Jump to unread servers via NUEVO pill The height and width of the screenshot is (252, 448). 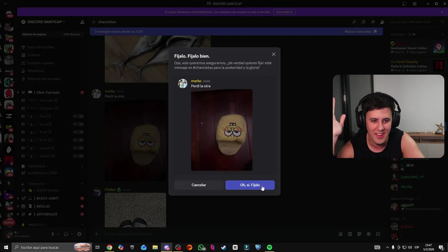tap(9, 223)
